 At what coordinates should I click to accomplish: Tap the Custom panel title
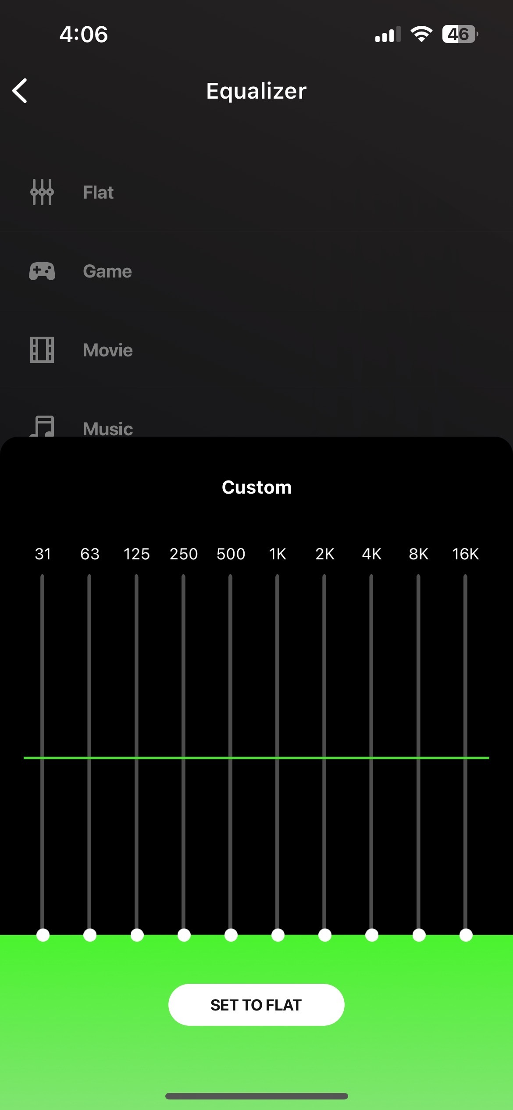point(256,487)
